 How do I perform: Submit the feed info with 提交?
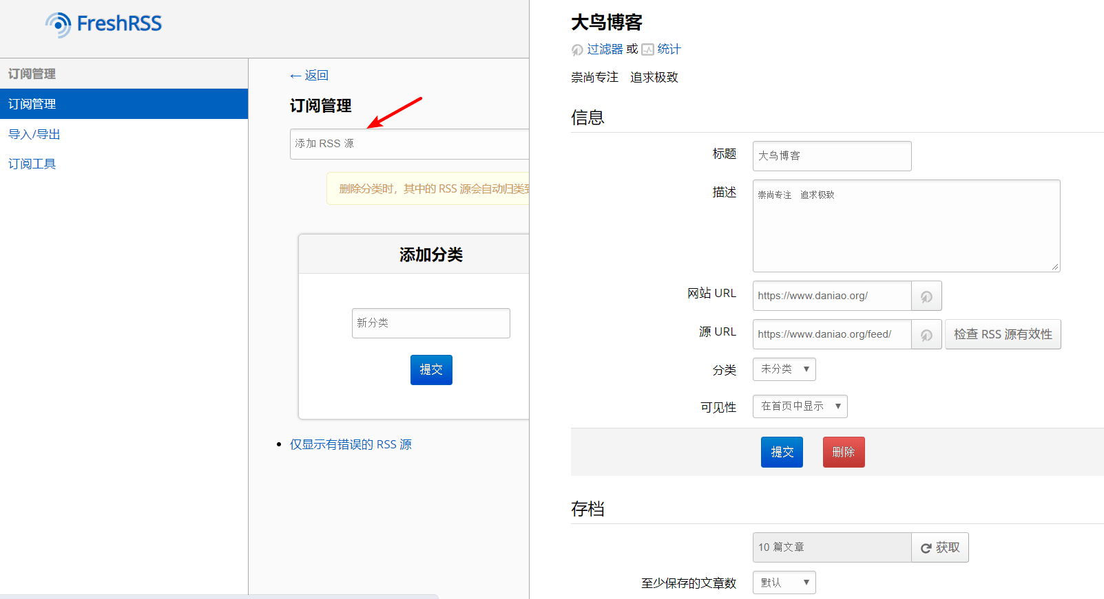(782, 453)
